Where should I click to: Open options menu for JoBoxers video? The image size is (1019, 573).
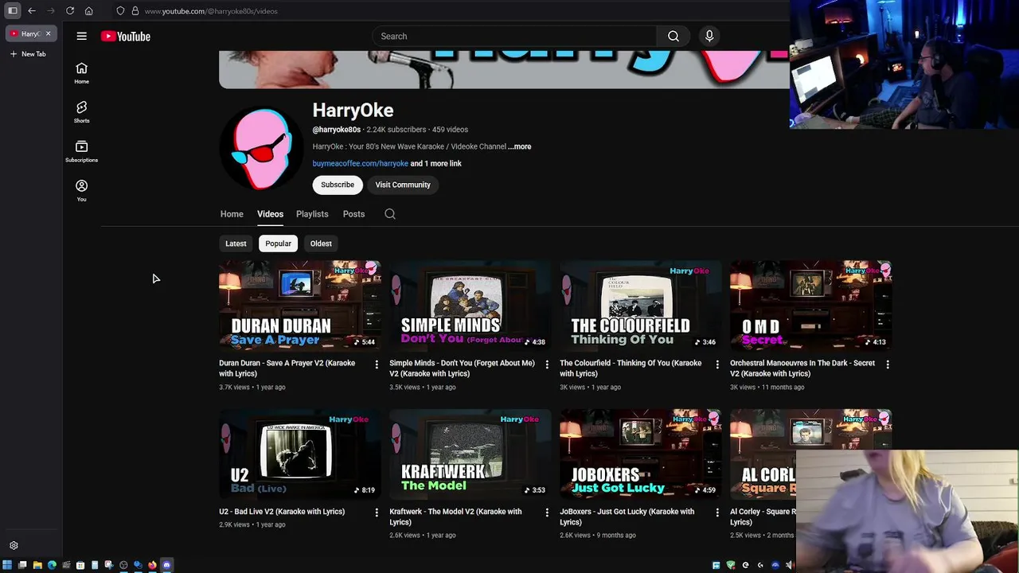(x=717, y=513)
